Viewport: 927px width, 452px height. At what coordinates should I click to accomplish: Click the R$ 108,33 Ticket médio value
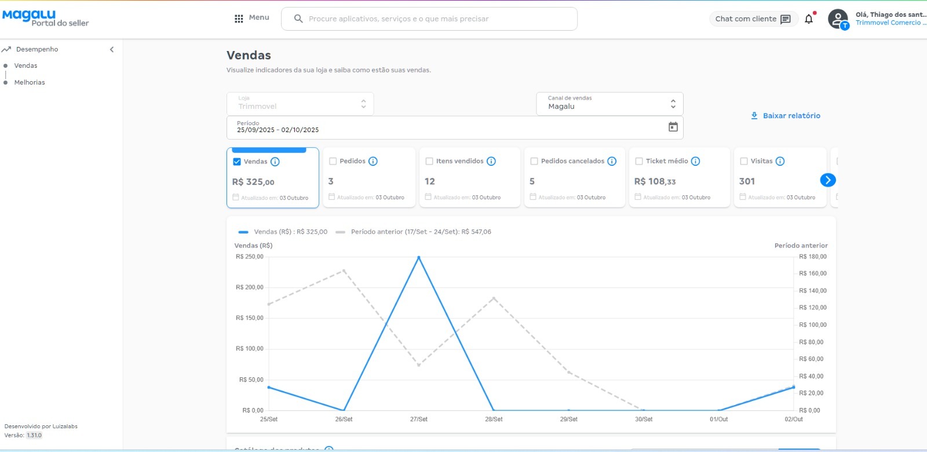click(655, 181)
